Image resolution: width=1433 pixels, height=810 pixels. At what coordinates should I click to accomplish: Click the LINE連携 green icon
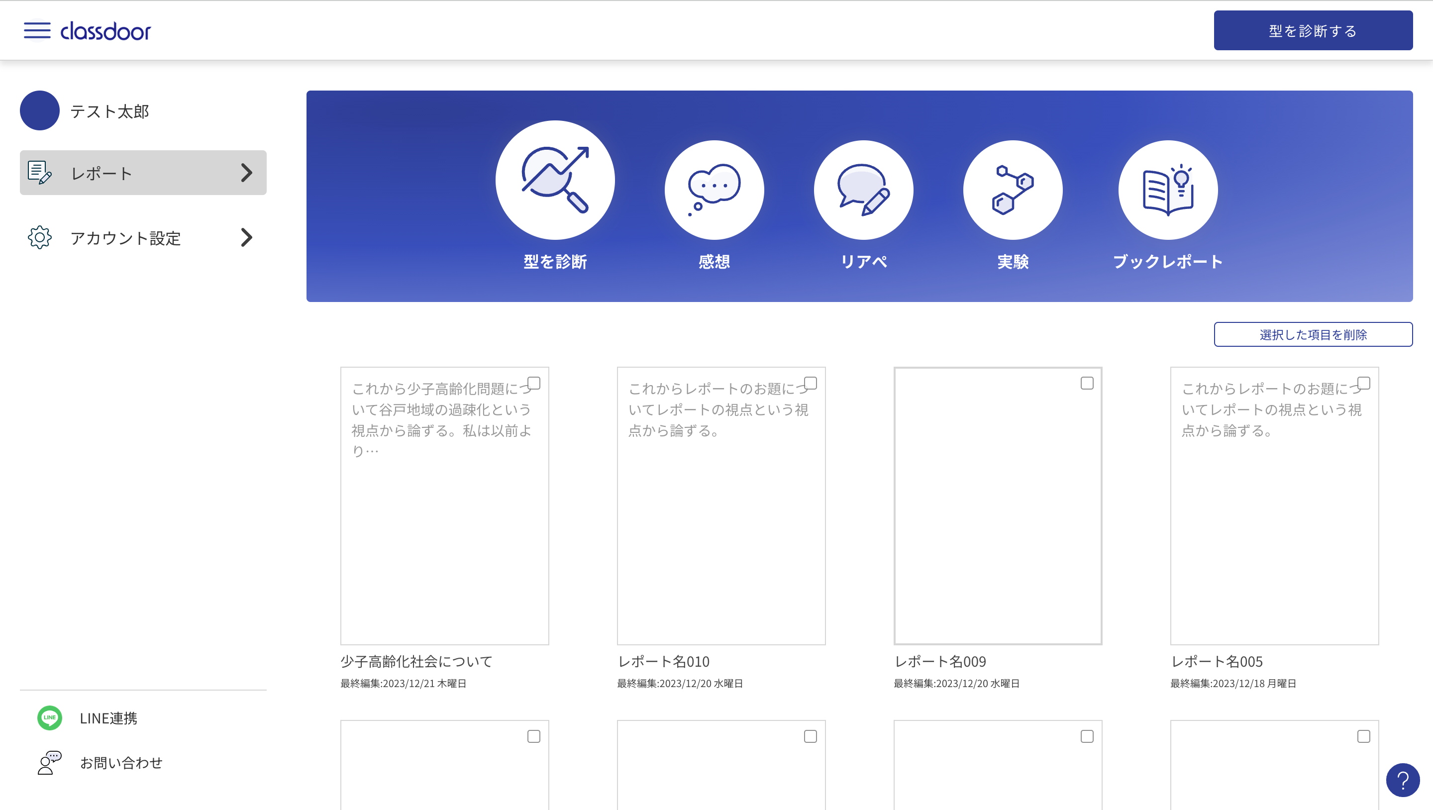point(50,717)
